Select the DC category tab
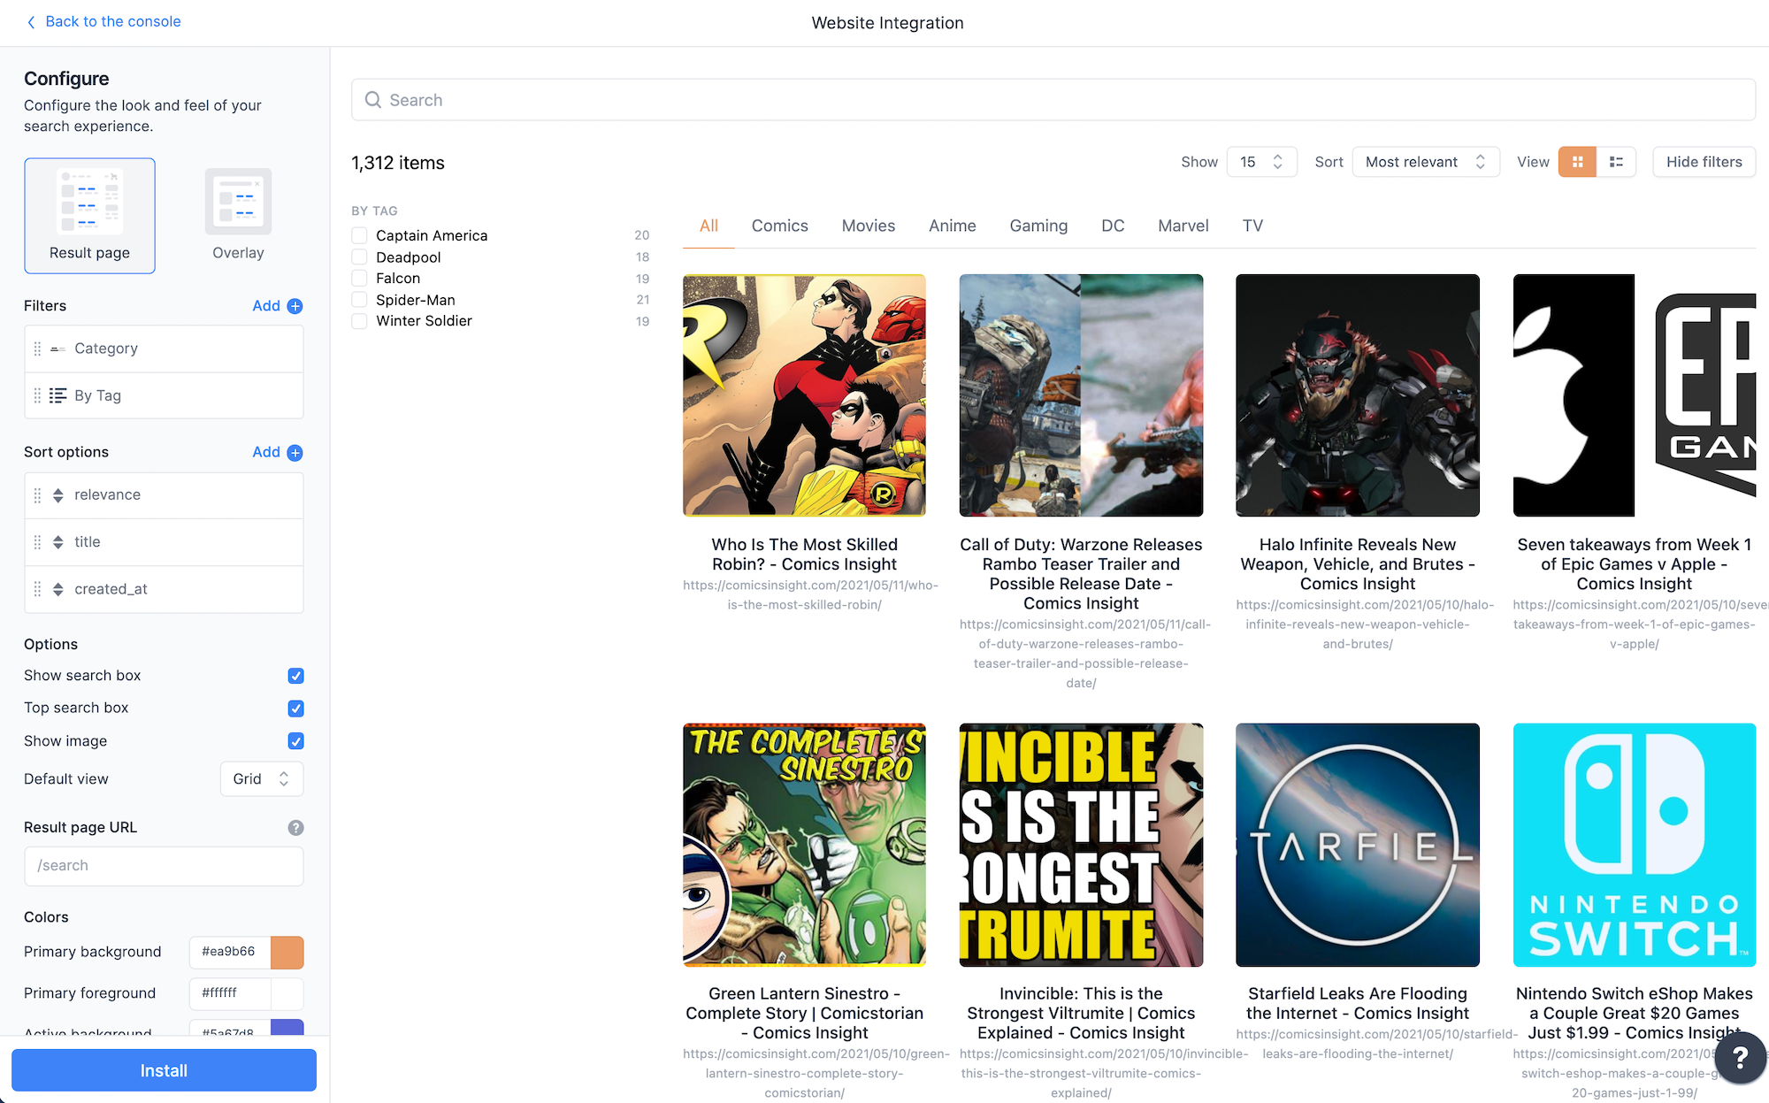1769x1103 pixels. (1113, 226)
